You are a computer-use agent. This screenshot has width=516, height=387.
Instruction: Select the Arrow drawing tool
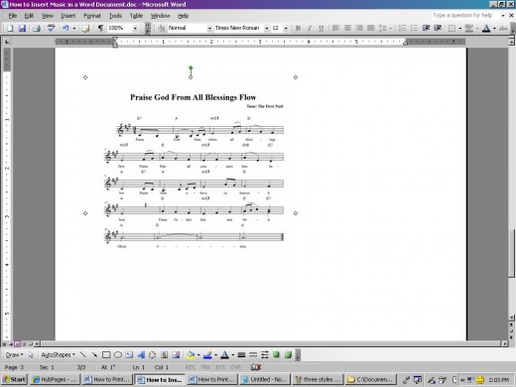[x=94, y=355]
